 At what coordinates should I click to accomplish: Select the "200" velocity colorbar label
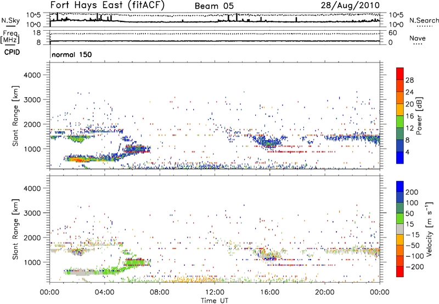(412, 192)
